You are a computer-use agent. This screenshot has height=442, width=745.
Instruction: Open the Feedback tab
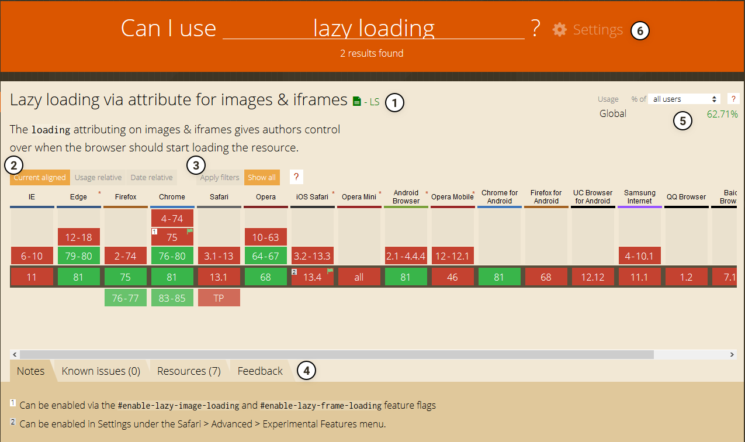[260, 371]
